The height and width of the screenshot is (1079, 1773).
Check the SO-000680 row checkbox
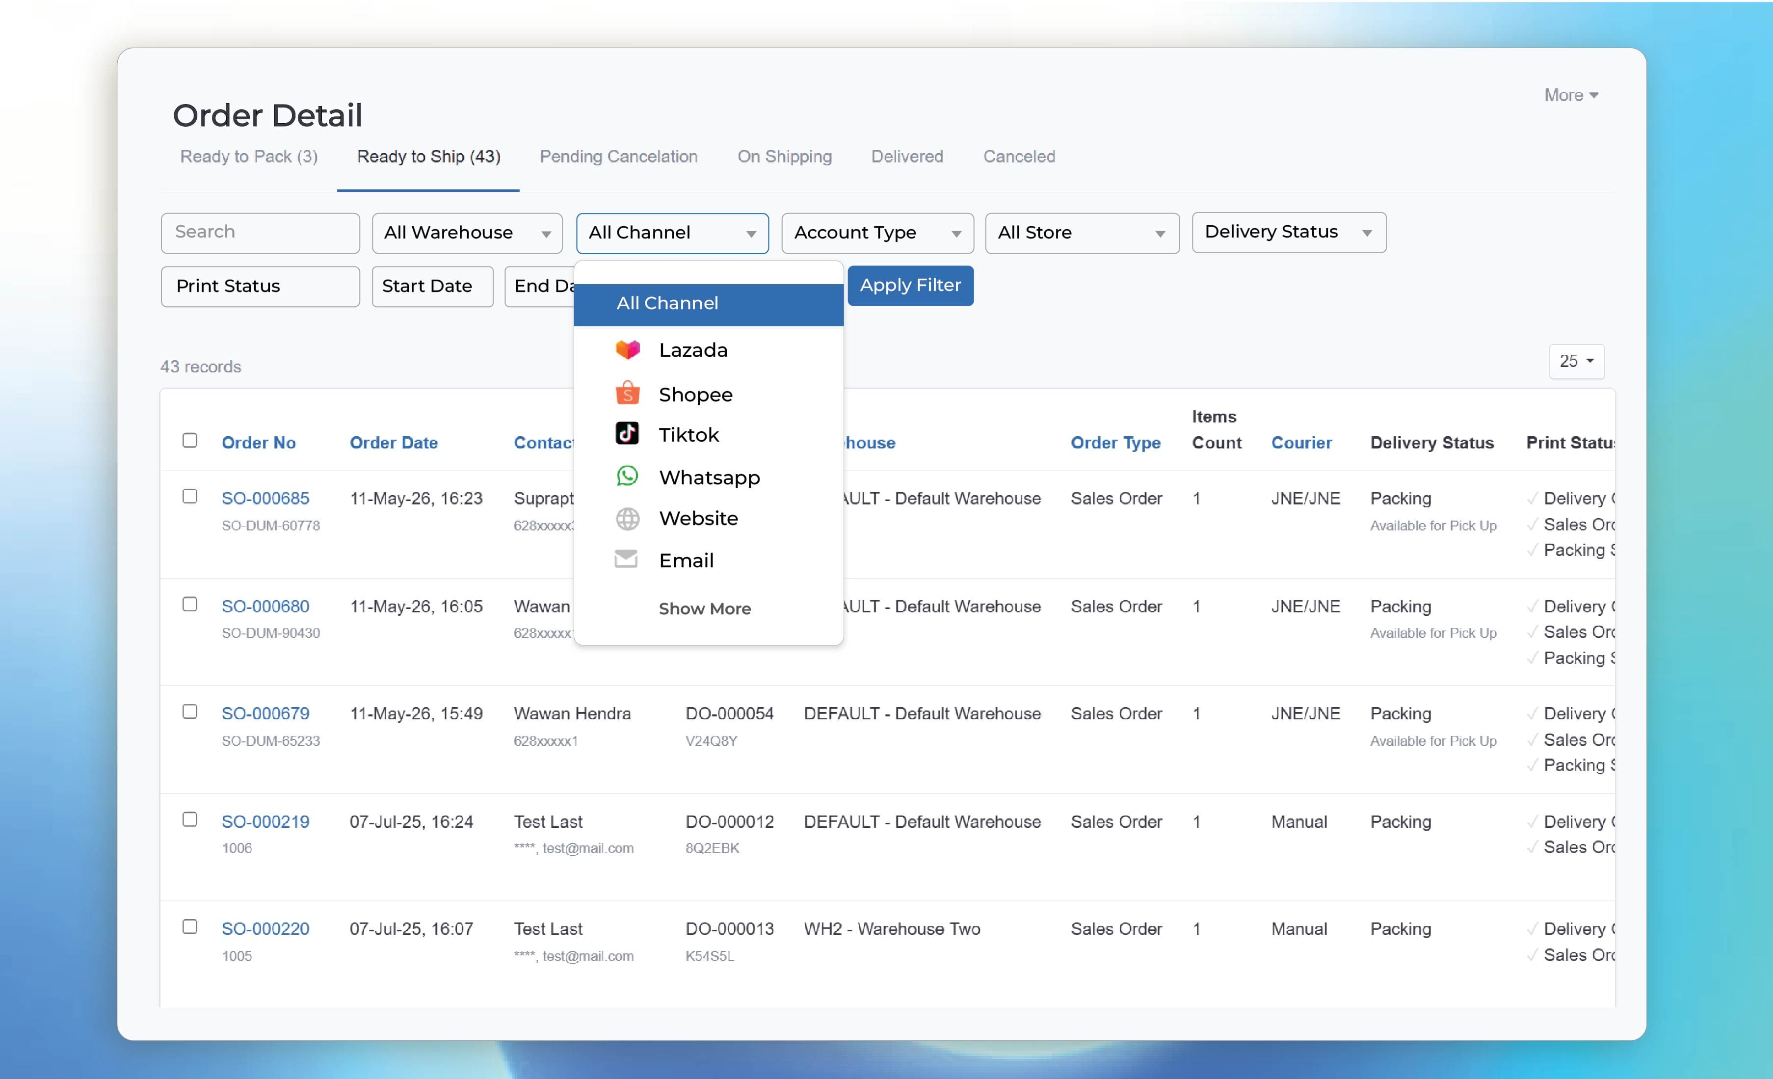(190, 604)
